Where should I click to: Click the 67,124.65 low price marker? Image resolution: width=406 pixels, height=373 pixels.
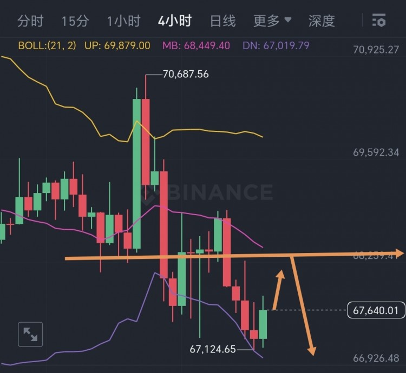213,349
